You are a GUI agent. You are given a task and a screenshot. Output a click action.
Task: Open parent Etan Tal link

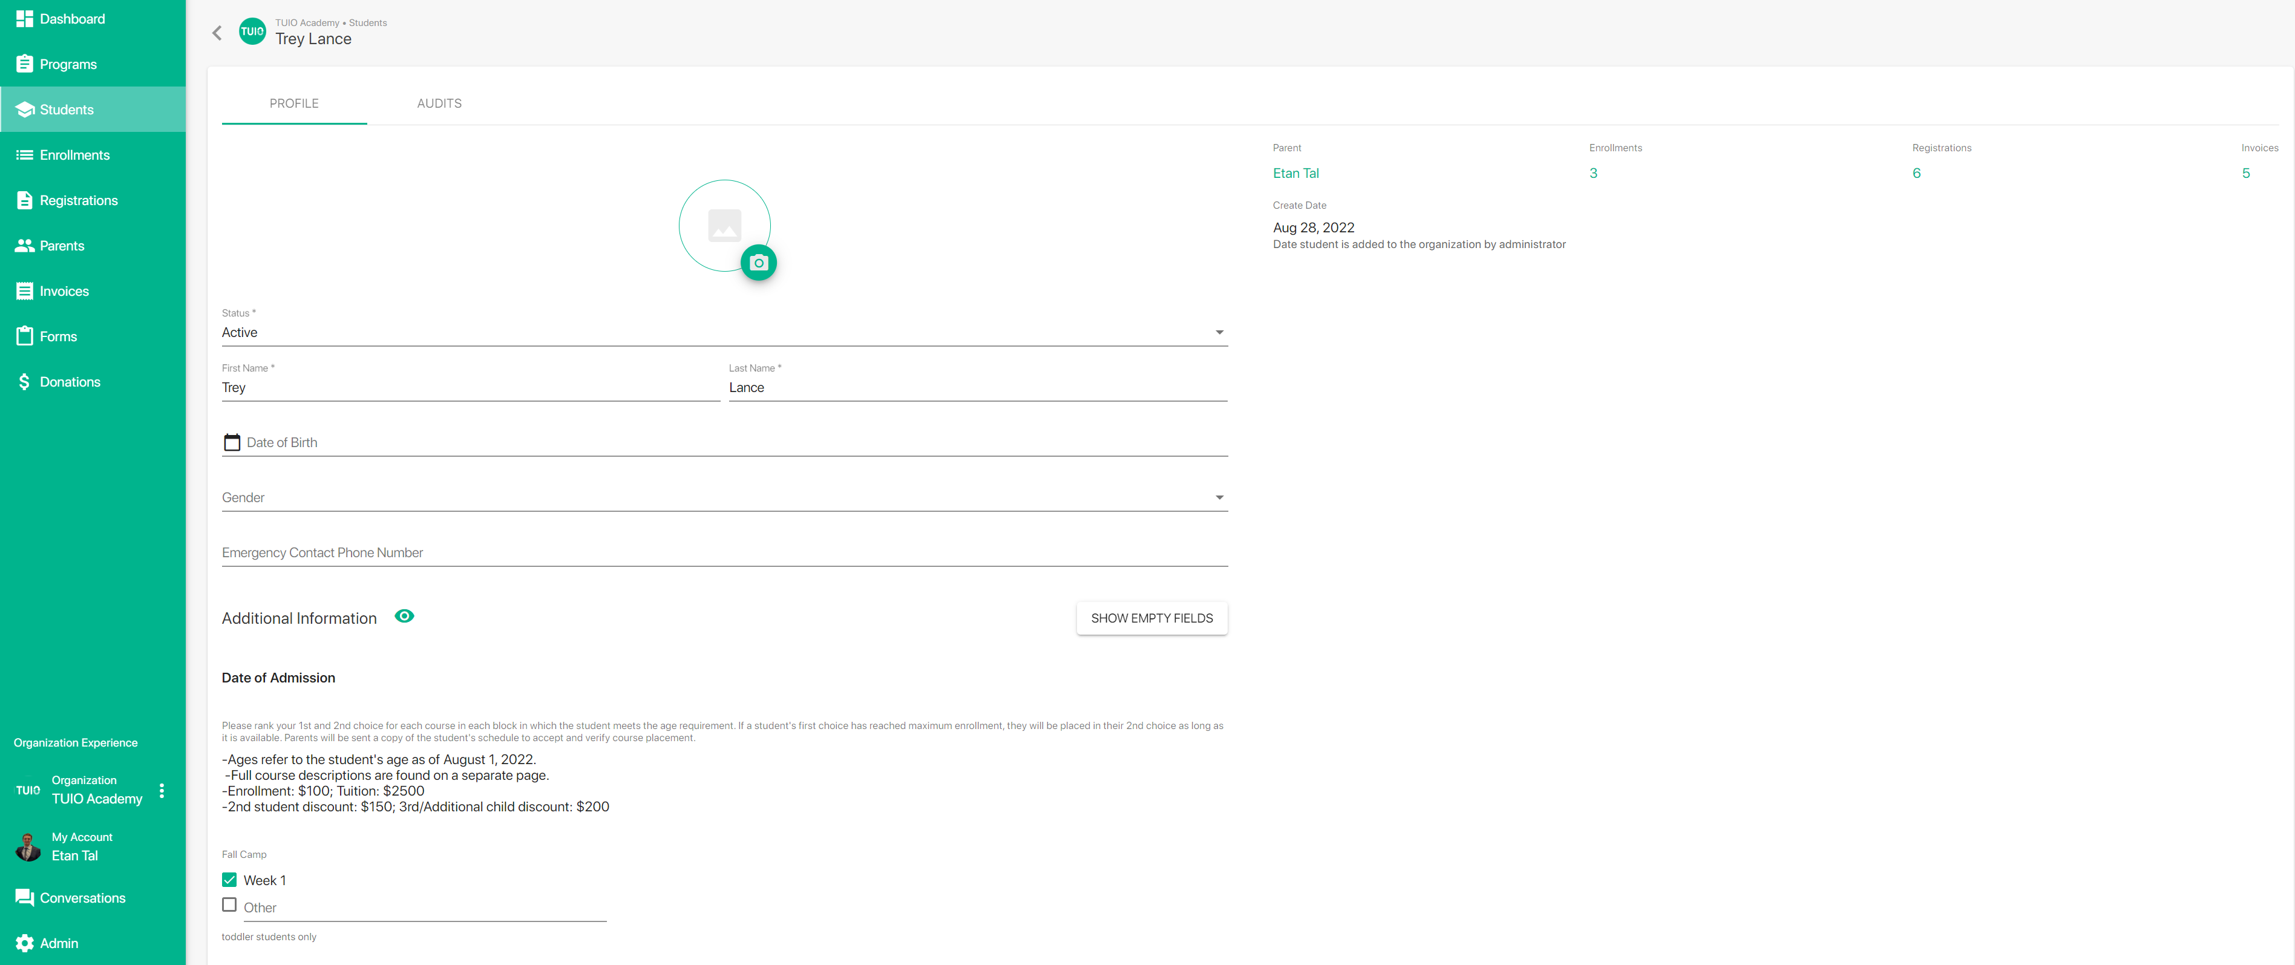[x=1295, y=173]
